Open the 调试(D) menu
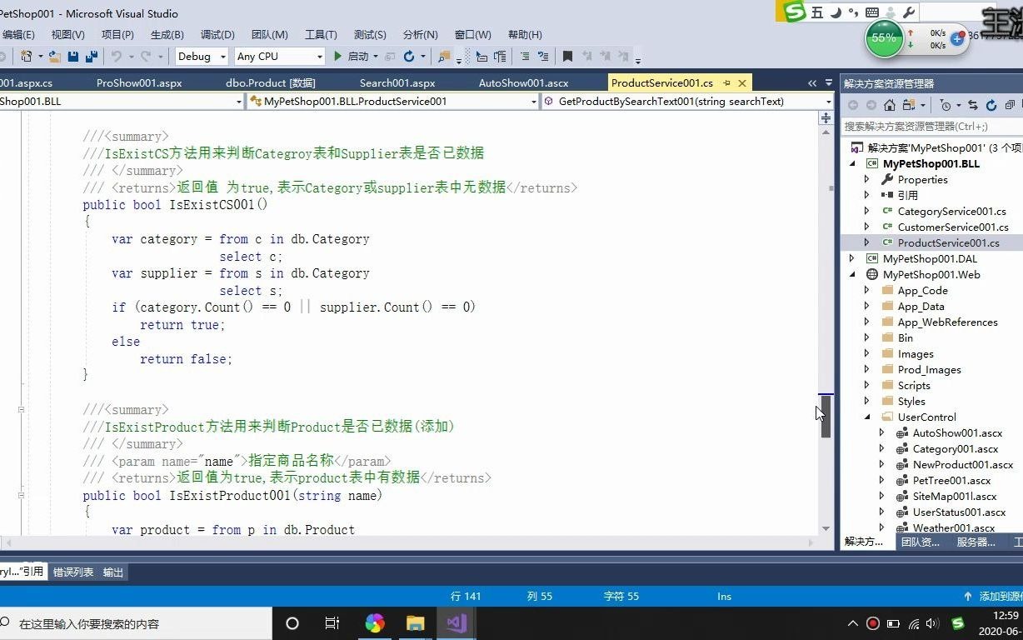Image resolution: width=1023 pixels, height=640 pixels. (x=217, y=34)
